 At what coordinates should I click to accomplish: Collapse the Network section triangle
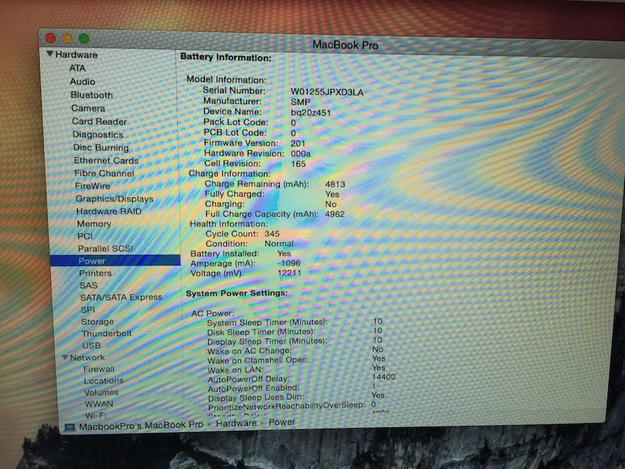[65, 357]
